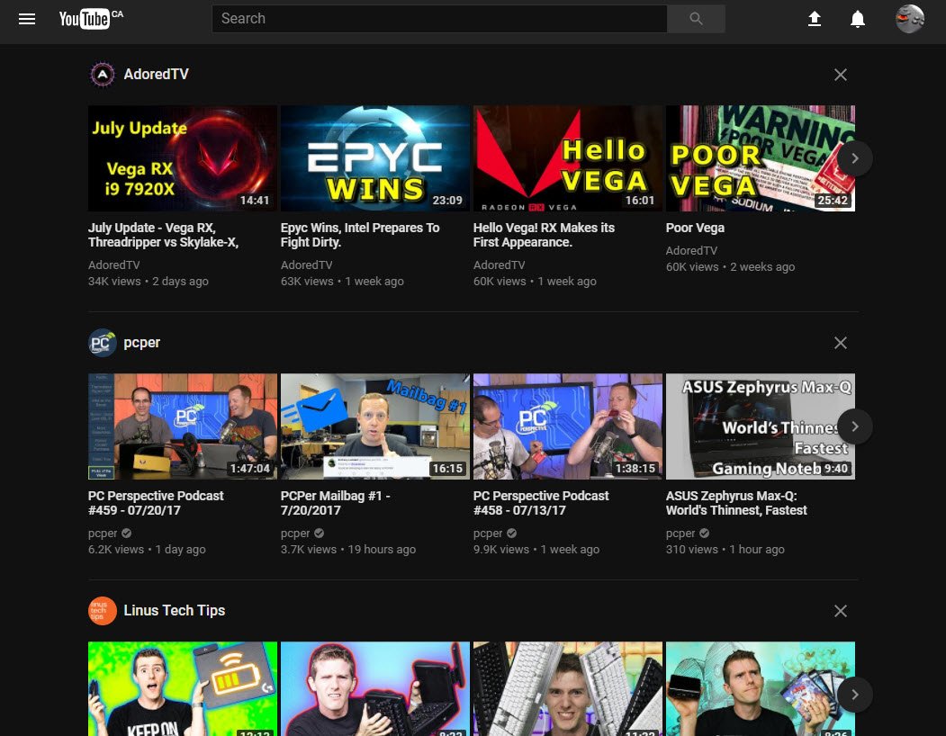
Task: Open the hamburger guide menu
Action: pyautogui.click(x=26, y=19)
